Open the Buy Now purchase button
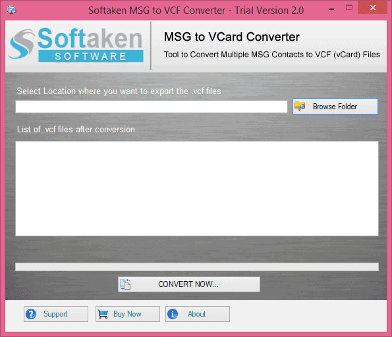392x337 pixels. (x=128, y=314)
